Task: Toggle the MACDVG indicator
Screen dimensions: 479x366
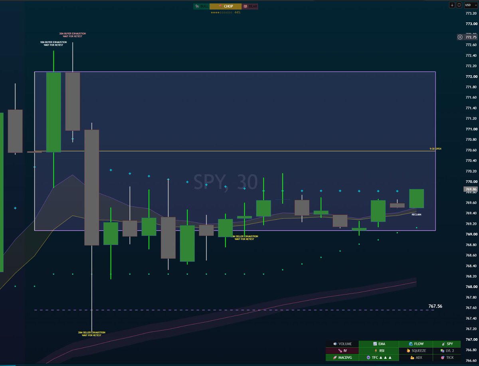Action: coord(342,358)
